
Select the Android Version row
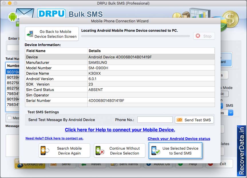tap(120, 79)
